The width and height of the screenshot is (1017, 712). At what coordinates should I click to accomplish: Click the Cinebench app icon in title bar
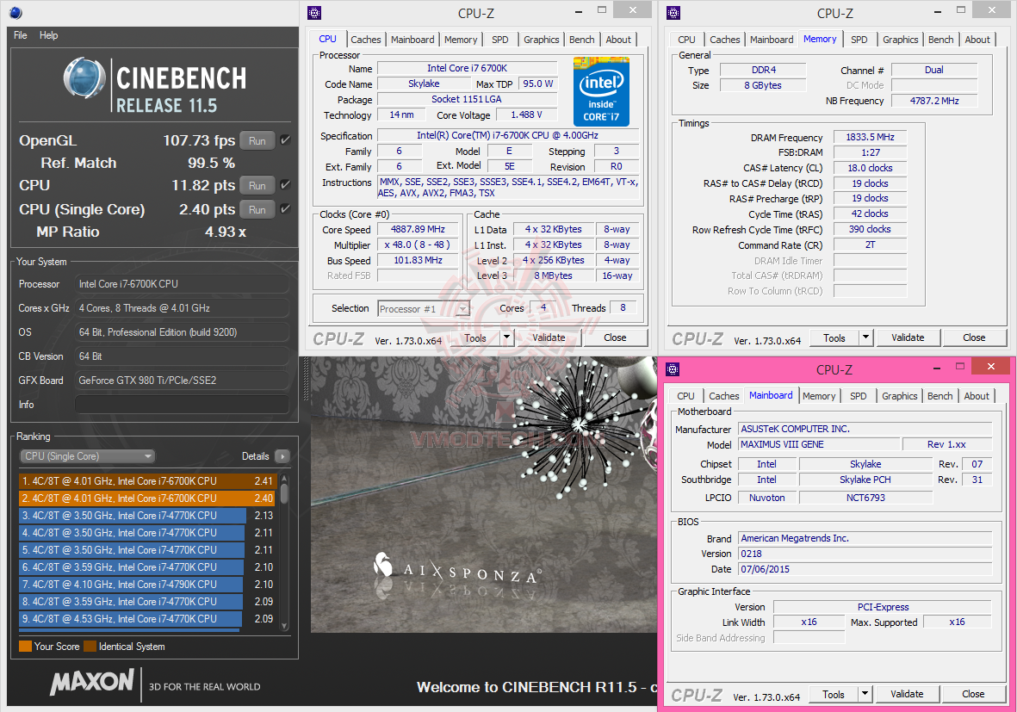[x=16, y=12]
